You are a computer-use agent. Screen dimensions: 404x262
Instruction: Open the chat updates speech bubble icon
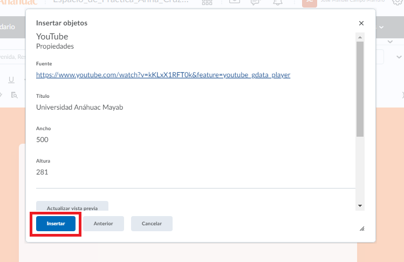(x=256, y=2)
